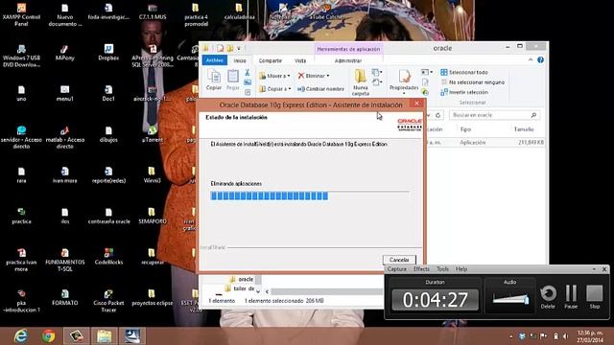Click the 211,849 KB size cell
This screenshot has width=614, height=345.
click(531, 143)
